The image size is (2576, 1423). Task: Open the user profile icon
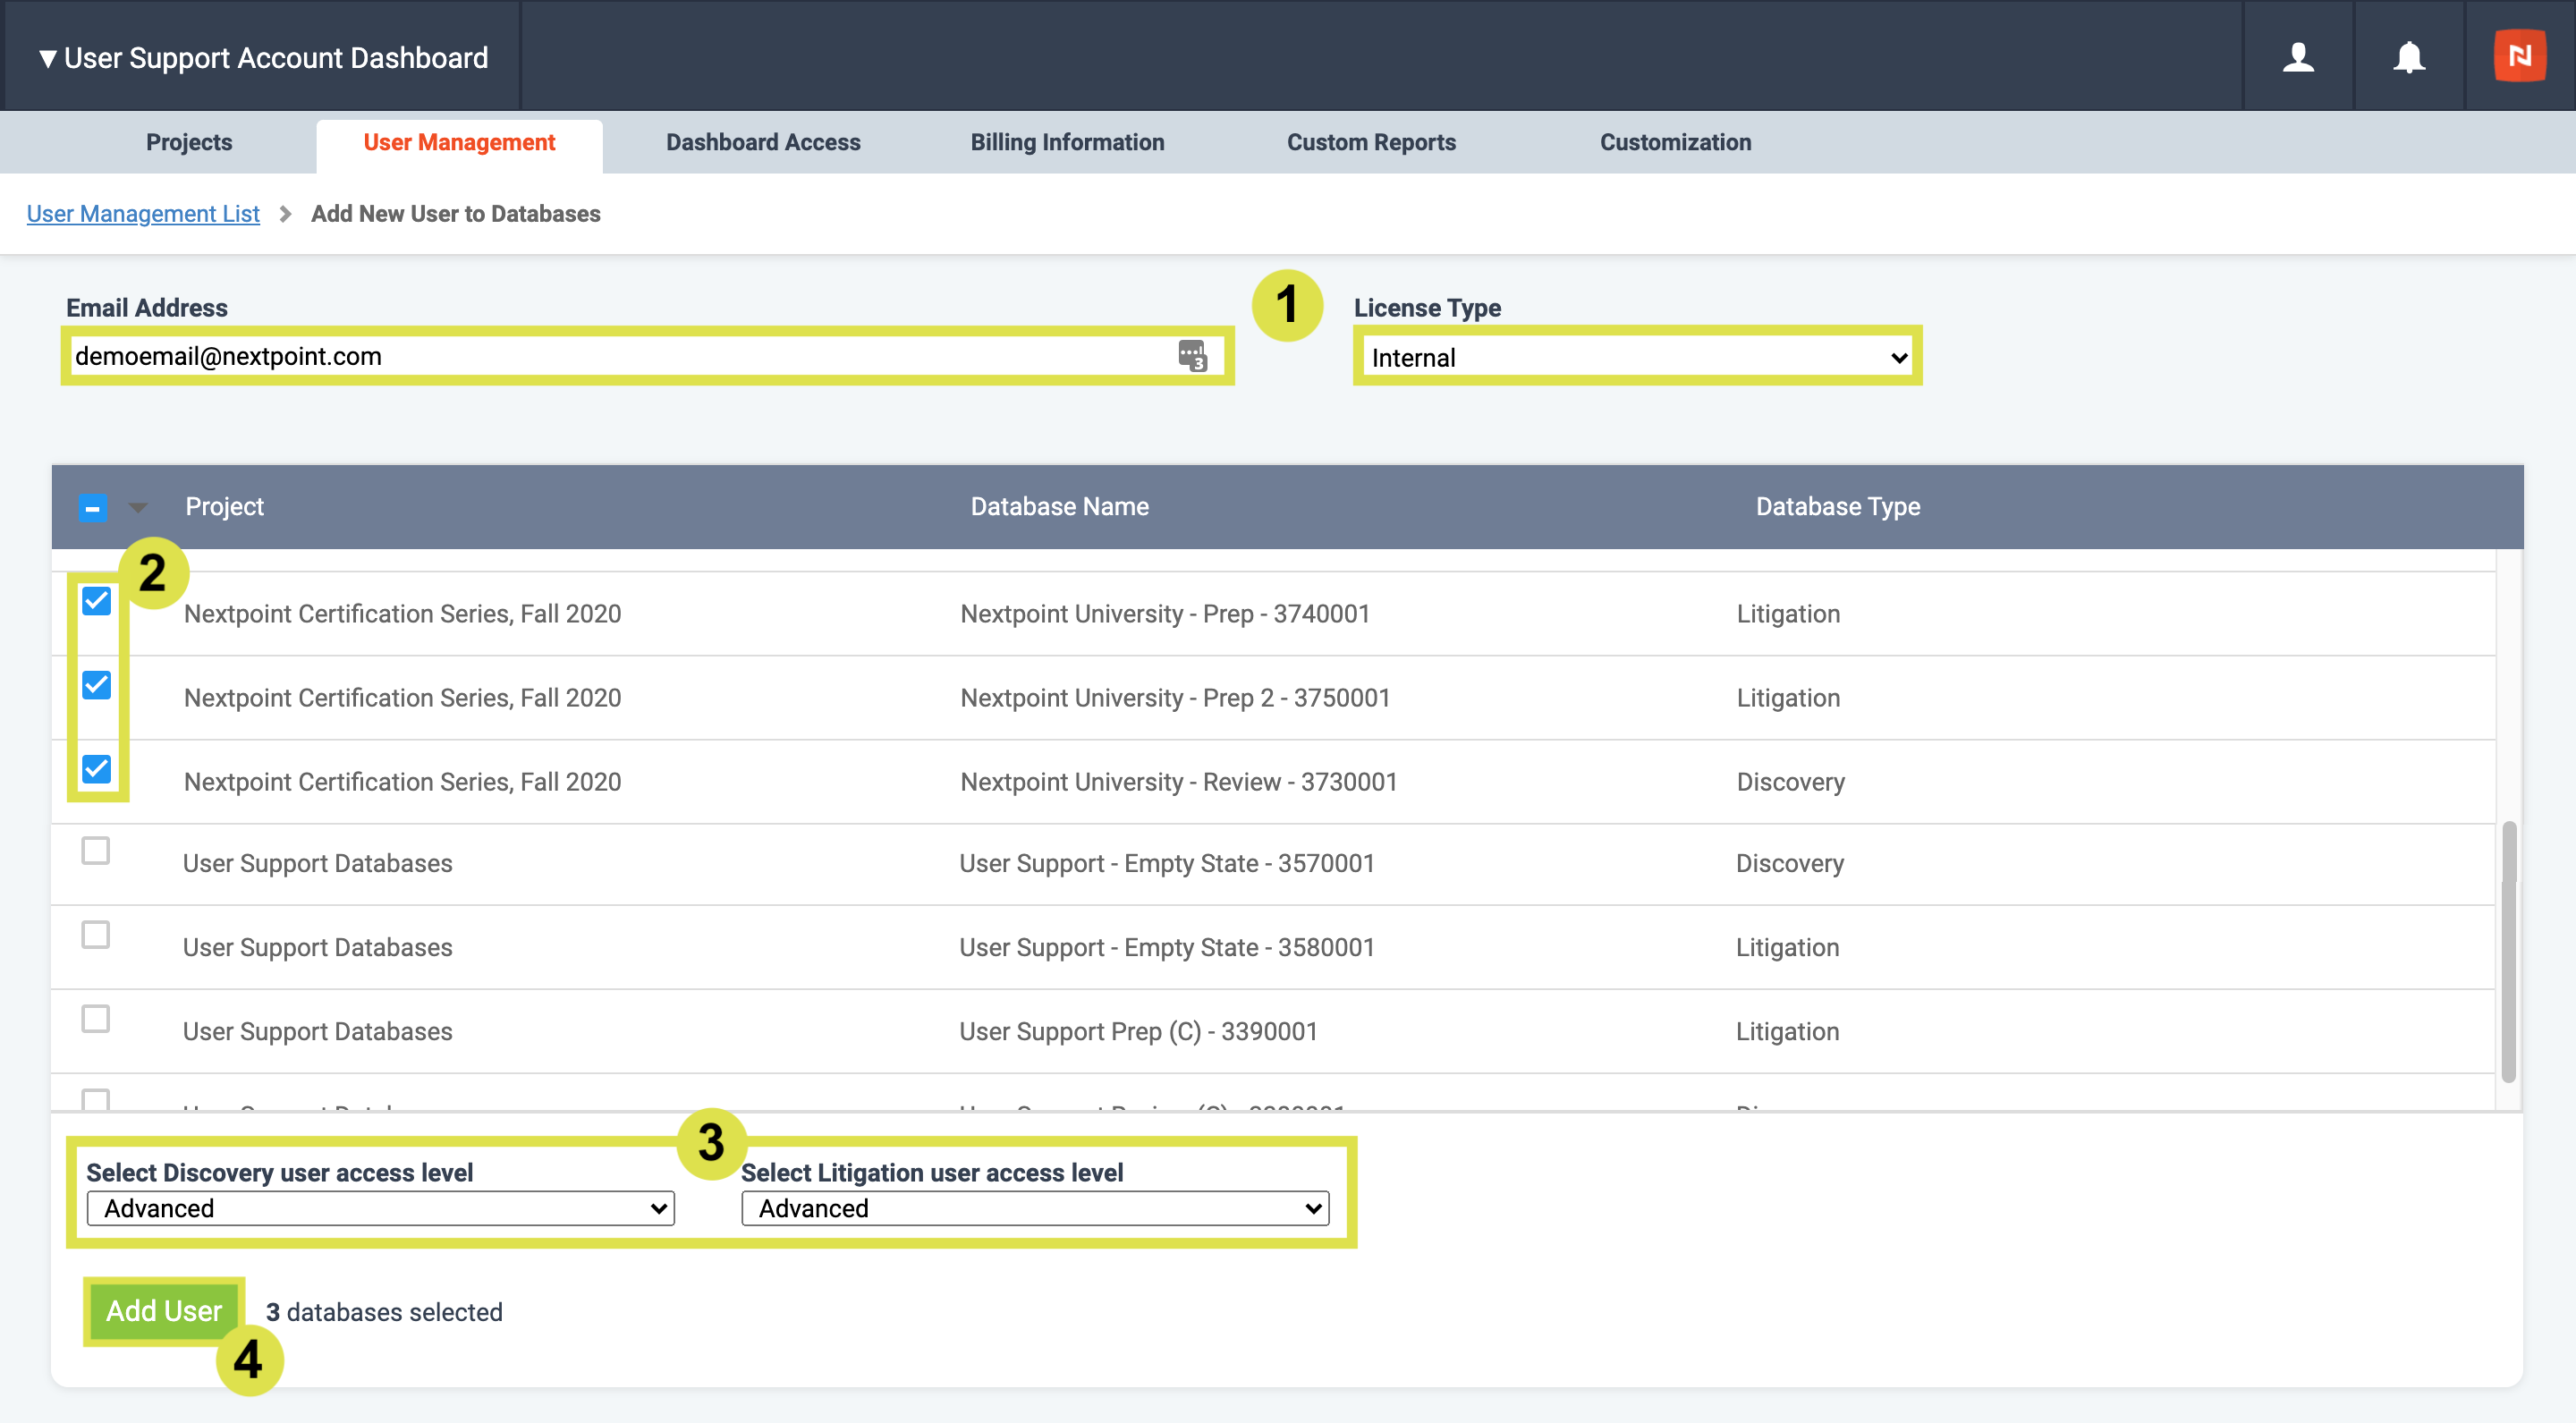pyautogui.click(x=2298, y=56)
